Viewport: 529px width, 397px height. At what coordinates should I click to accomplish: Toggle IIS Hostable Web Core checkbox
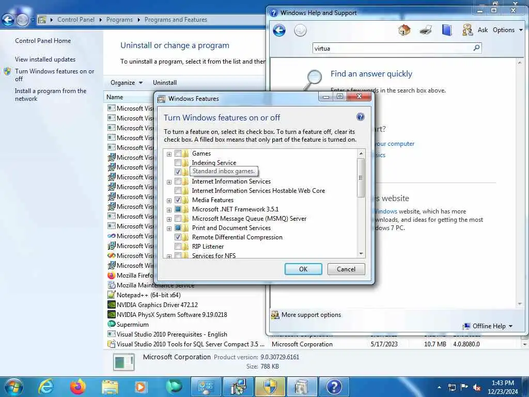178,191
